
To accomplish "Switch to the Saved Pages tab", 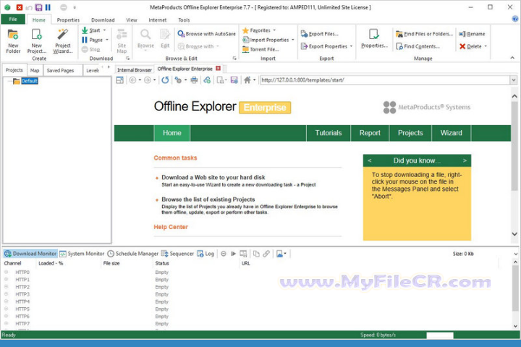I will pyautogui.click(x=60, y=70).
